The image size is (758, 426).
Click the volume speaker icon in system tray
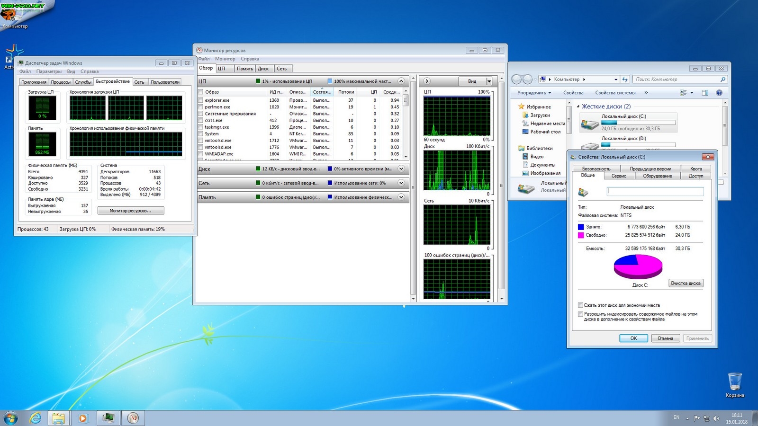pyautogui.click(x=716, y=418)
